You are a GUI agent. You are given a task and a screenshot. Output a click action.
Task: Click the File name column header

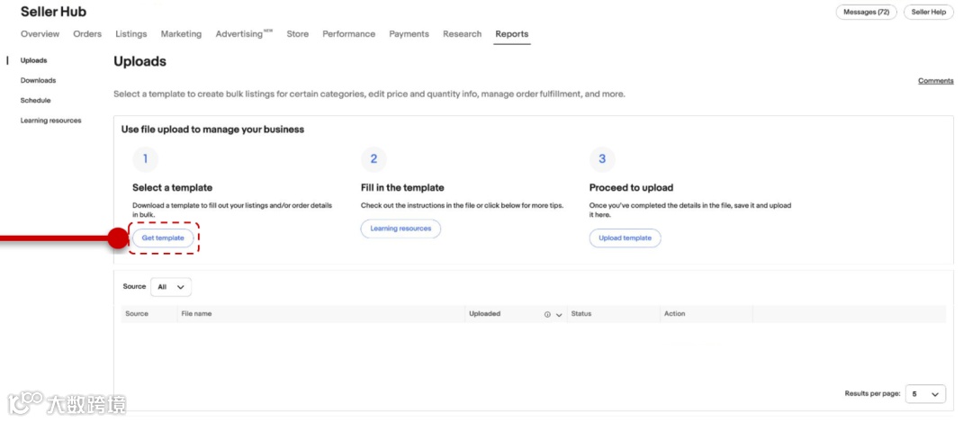coord(196,314)
